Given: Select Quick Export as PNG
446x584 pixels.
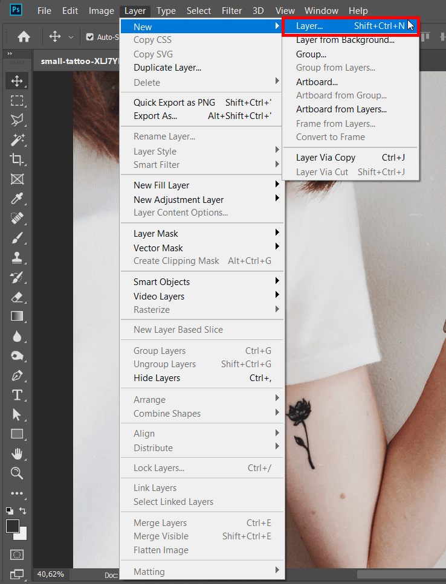Looking at the screenshot, I should pos(202,103).
